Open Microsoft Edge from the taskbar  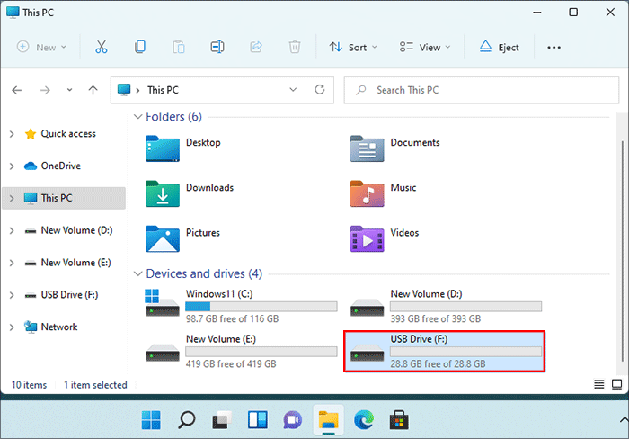coord(364,419)
